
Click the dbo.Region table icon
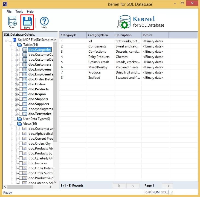pyautogui.click(x=25, y=94)
